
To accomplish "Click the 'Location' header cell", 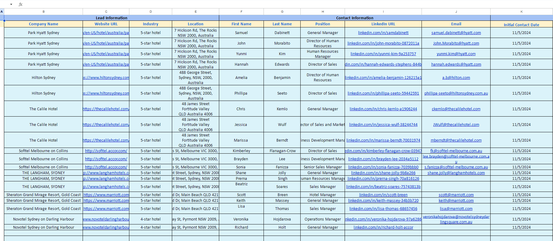I will [196, 24].
